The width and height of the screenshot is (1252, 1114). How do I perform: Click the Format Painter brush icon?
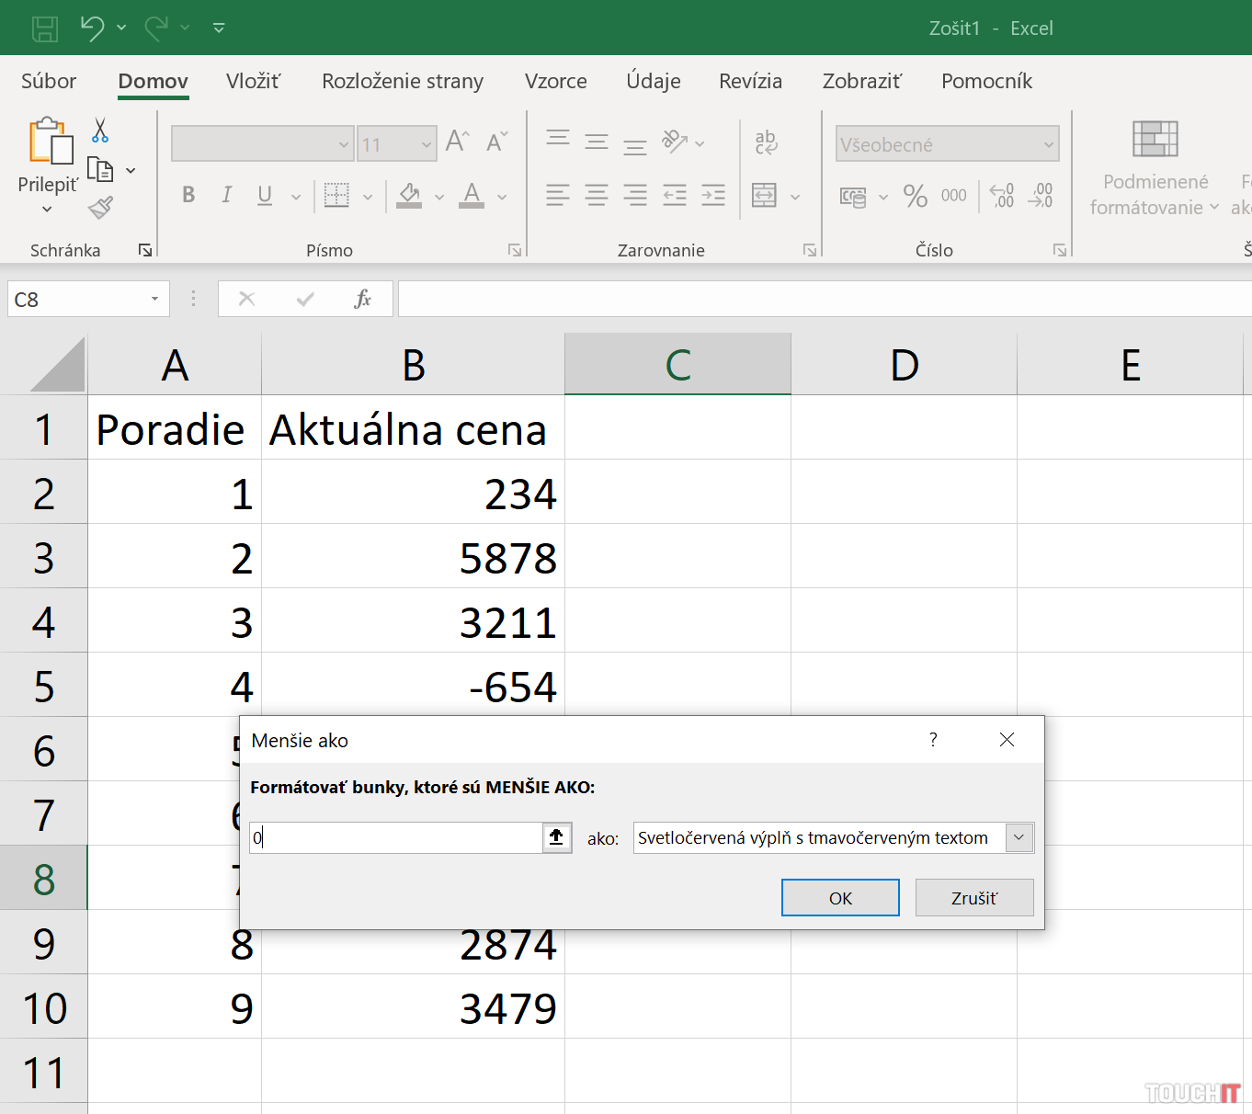coord(100,209)
